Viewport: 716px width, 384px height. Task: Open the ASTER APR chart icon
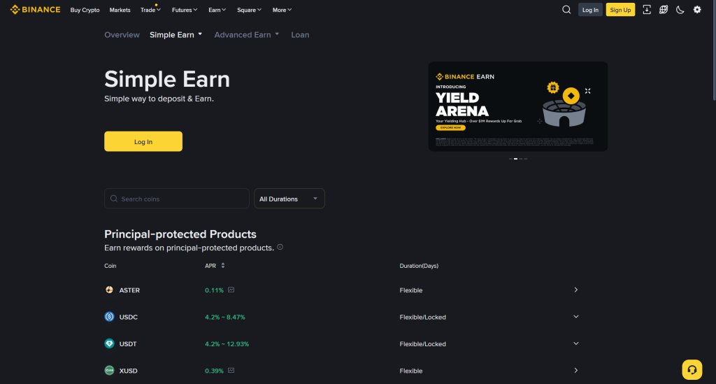(x=231, y=290)
